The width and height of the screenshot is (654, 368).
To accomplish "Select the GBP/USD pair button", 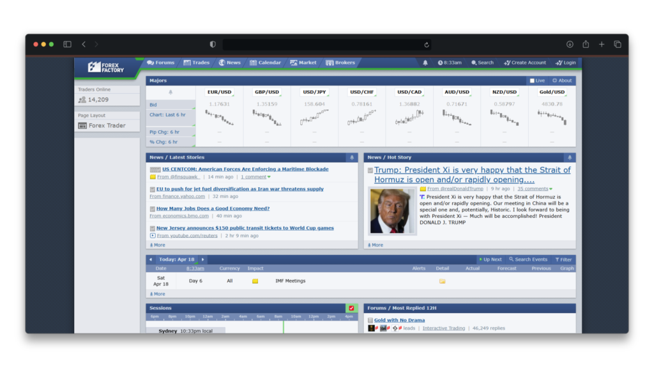I will [267, 92].
